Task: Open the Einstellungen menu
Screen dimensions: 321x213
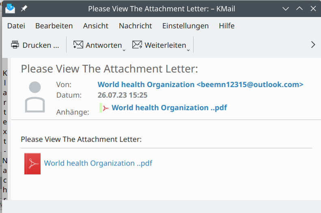Action: (185, 26)
